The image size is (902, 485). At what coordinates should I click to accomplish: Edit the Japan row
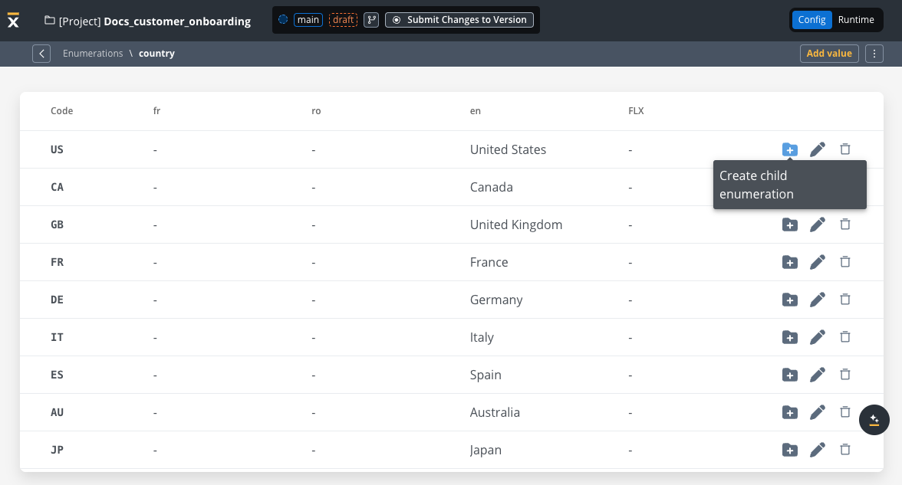[818, 450]
